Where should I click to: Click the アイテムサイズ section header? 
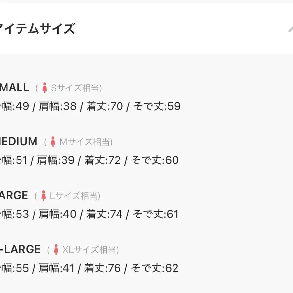tap(37, 29)
